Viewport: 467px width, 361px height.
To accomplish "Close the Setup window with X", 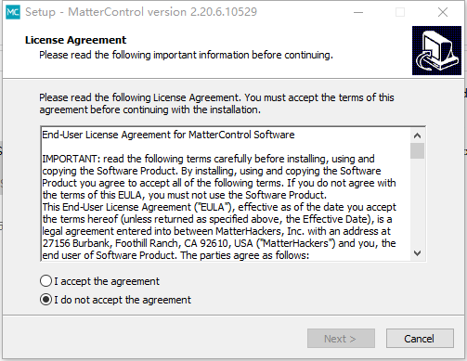I will (x=443, y=12).
